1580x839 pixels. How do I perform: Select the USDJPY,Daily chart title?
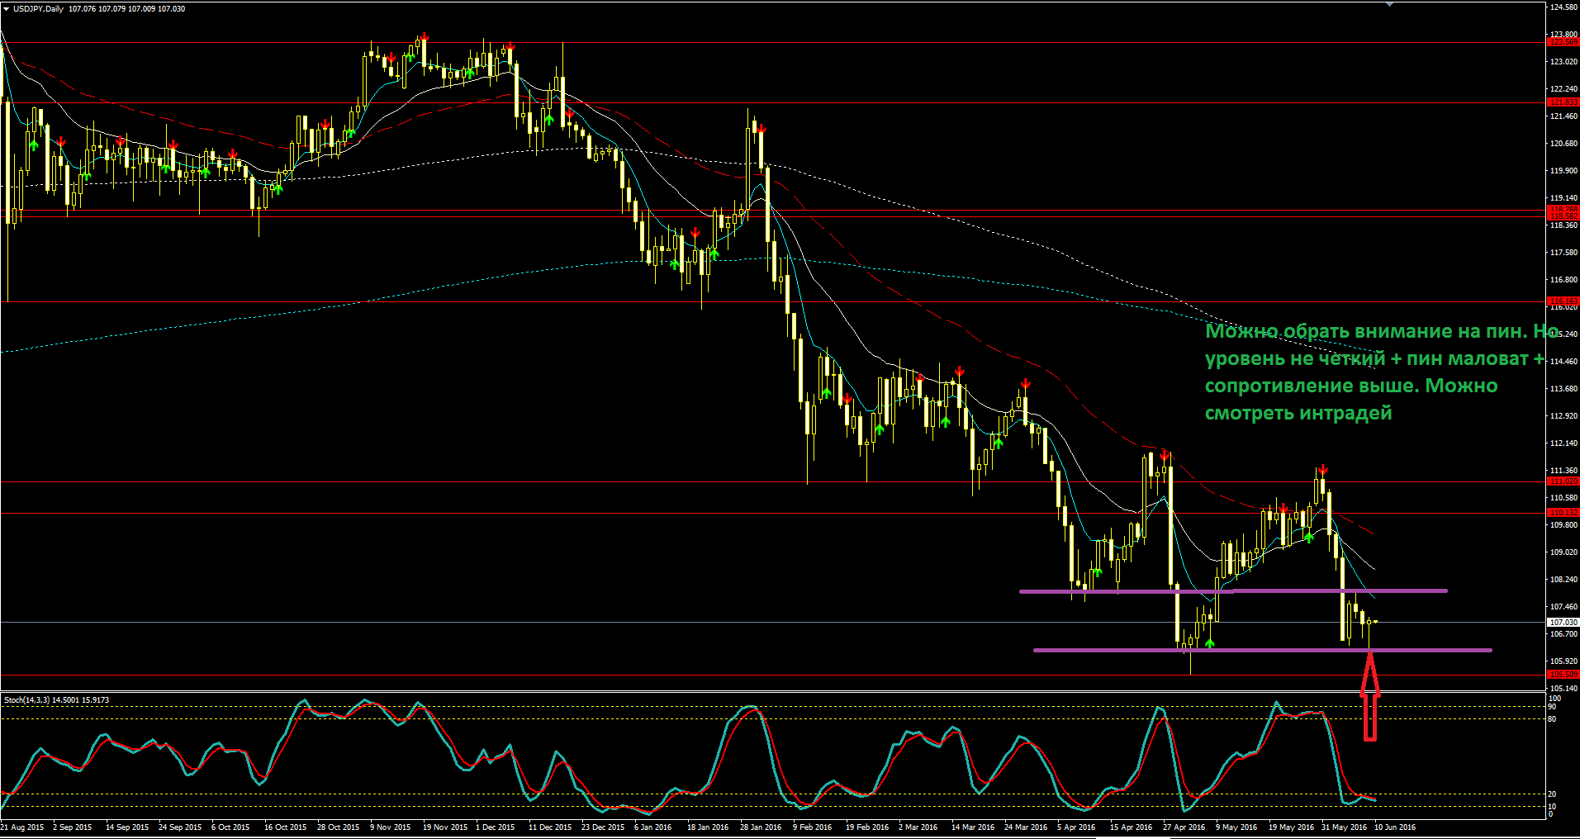(x=38, y=8)
